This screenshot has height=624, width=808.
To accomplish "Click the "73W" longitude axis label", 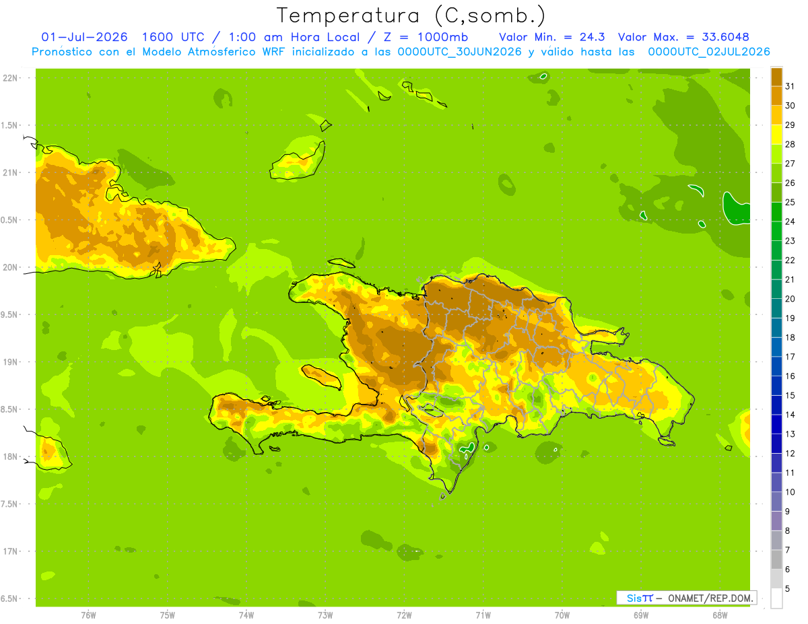I will [x=325, y=615].
